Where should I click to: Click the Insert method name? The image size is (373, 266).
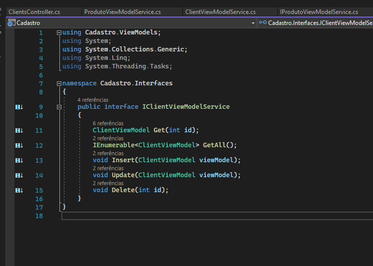tap(123, 160)
